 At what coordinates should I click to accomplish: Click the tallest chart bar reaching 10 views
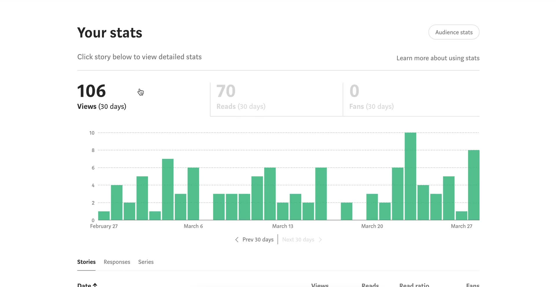click(x=410, y=176)
